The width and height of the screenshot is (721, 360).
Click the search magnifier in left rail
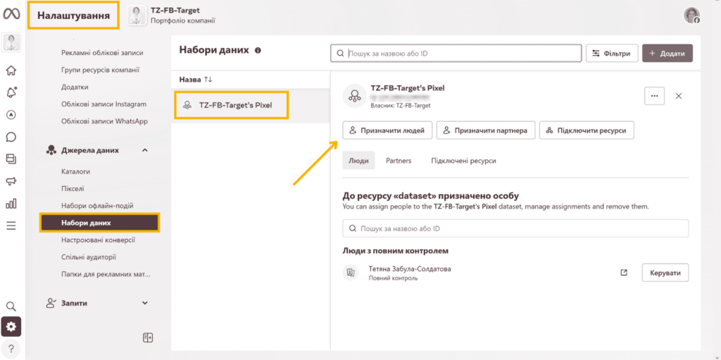11,306
